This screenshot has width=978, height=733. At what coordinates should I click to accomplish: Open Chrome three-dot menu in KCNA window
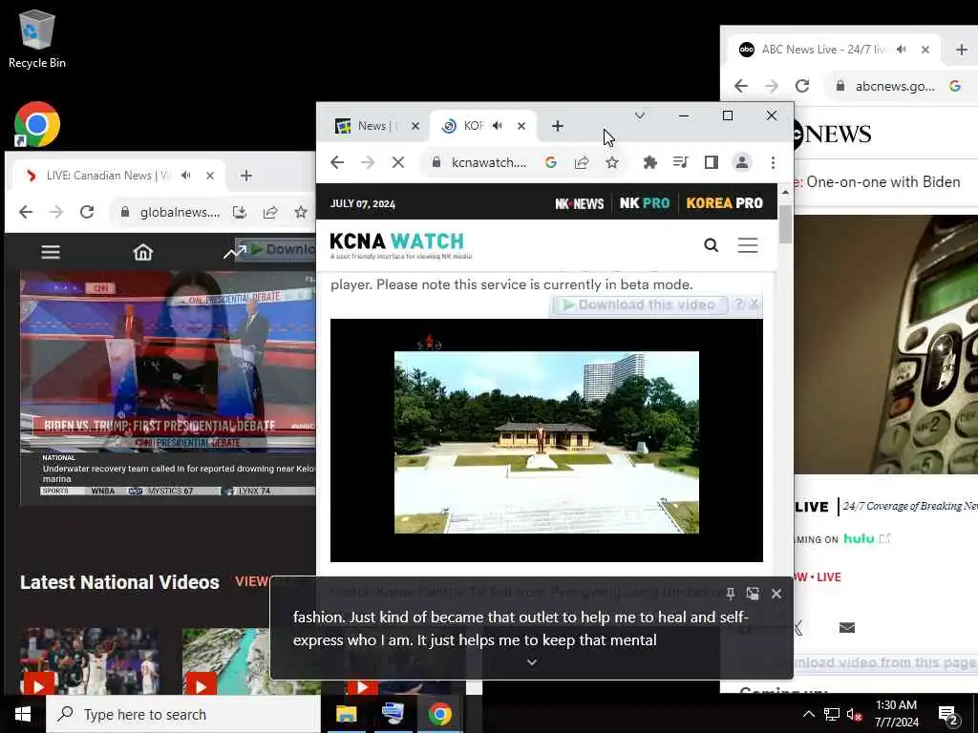point(773,162)
